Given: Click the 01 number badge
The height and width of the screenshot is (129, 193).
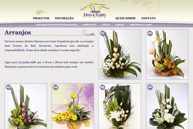Looking at the screenshot, I should 103,33.
